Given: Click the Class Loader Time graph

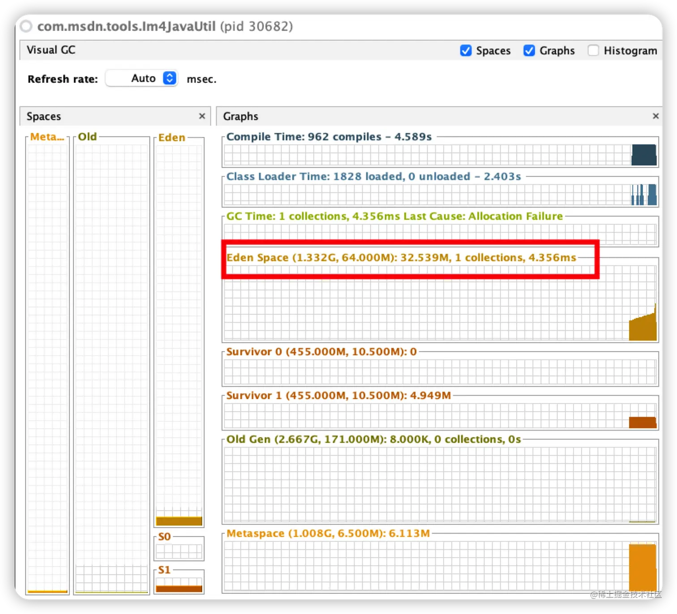Looking at the screenshot, I should click(x=440, y=194).
